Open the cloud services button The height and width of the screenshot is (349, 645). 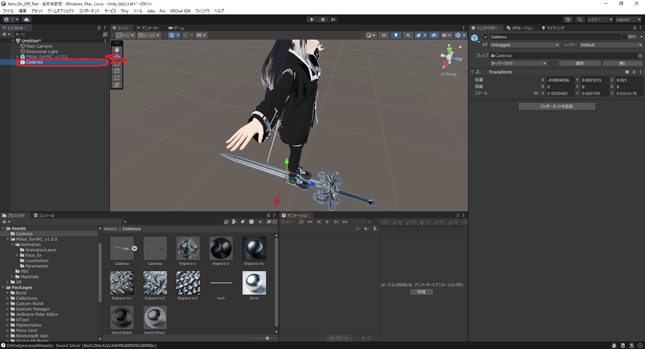click(x=26, y=19)
